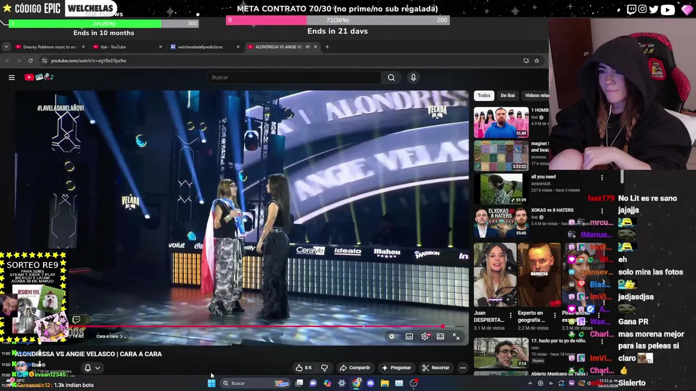This screenshot has width=696, height=391.
Task: Open the Windows Start menu
Action: [x=212, y=383]
